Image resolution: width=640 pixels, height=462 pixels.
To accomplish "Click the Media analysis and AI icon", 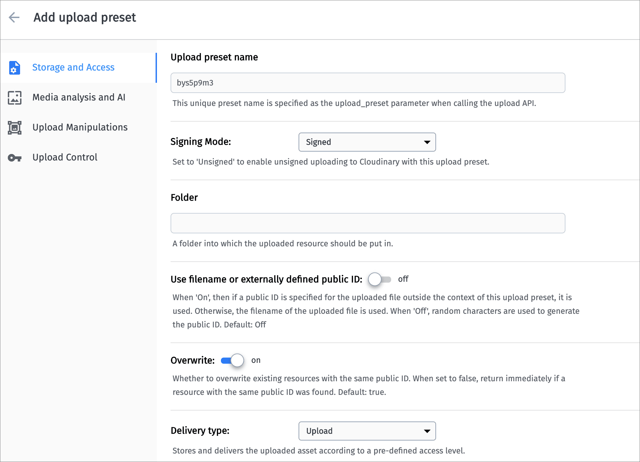I will point(15,97).
